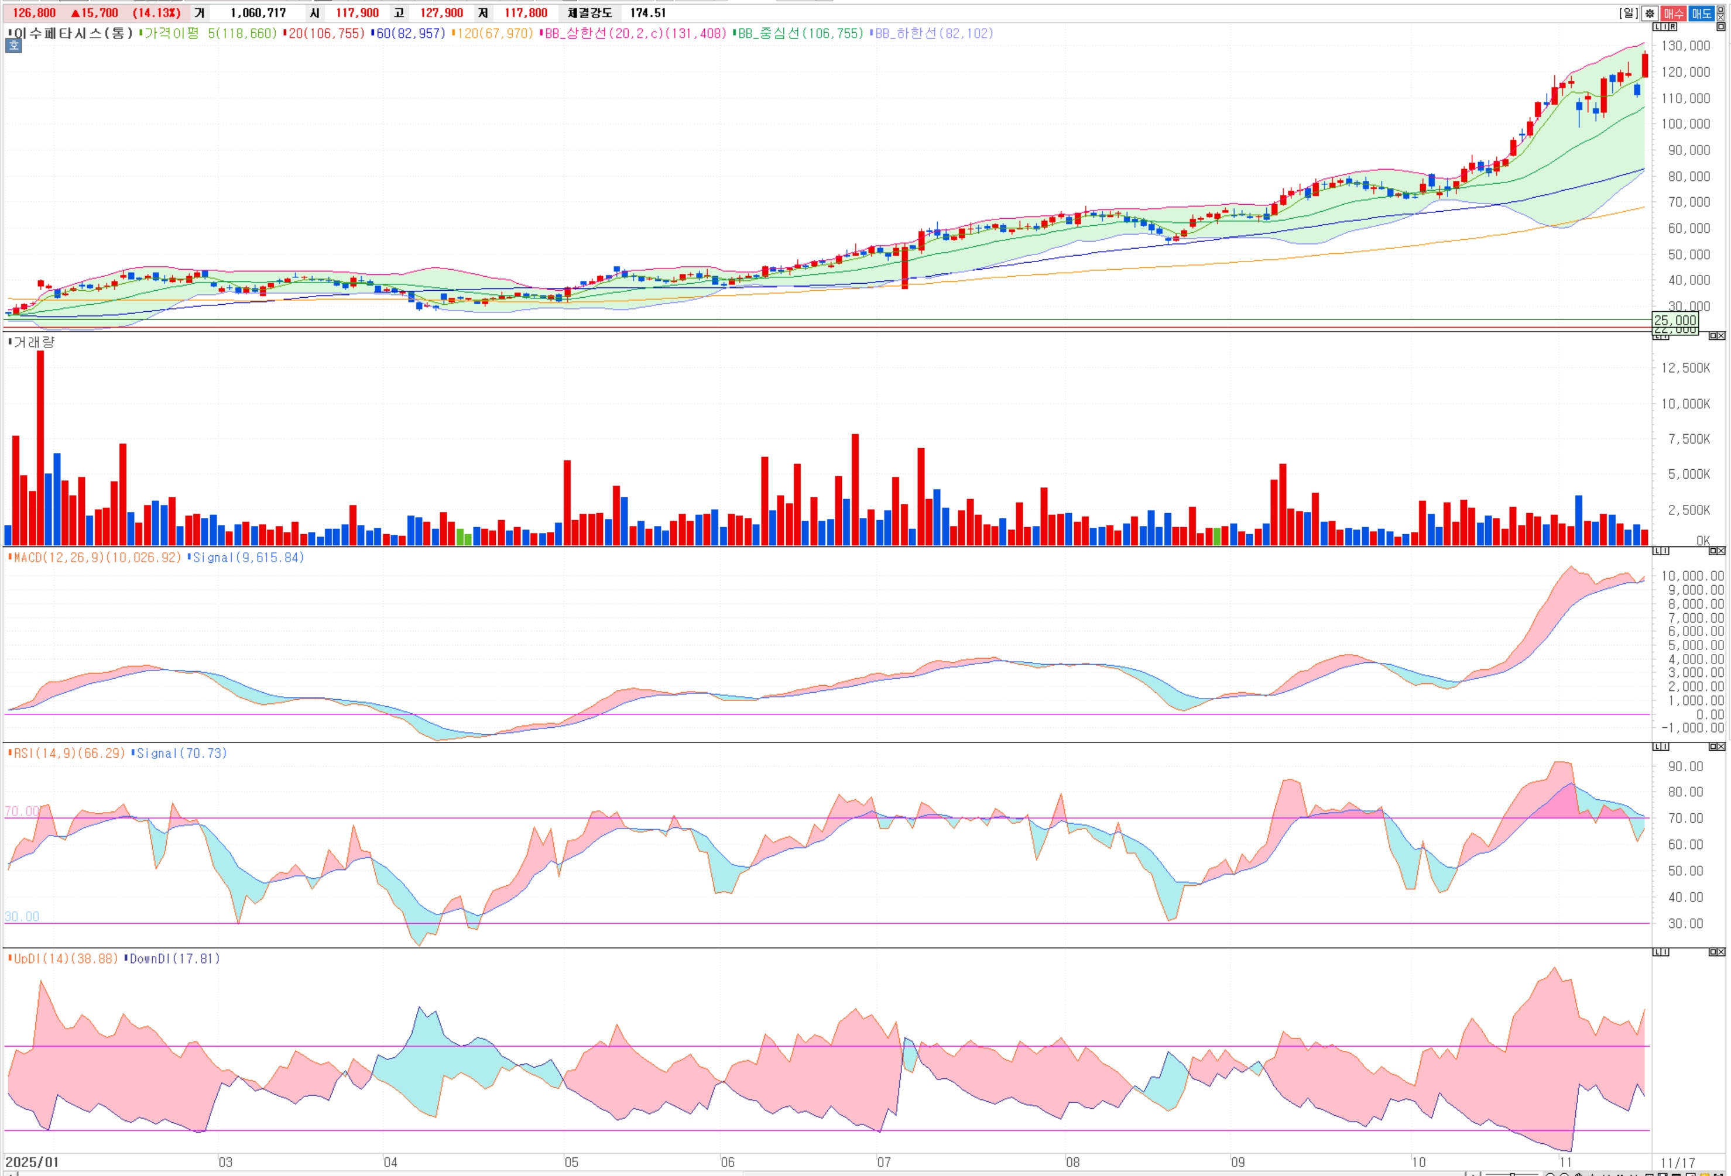Toggle the I axis option on price pane
The height and width of the screenshot is (1176, 1731).
[x=1665, y=27]
